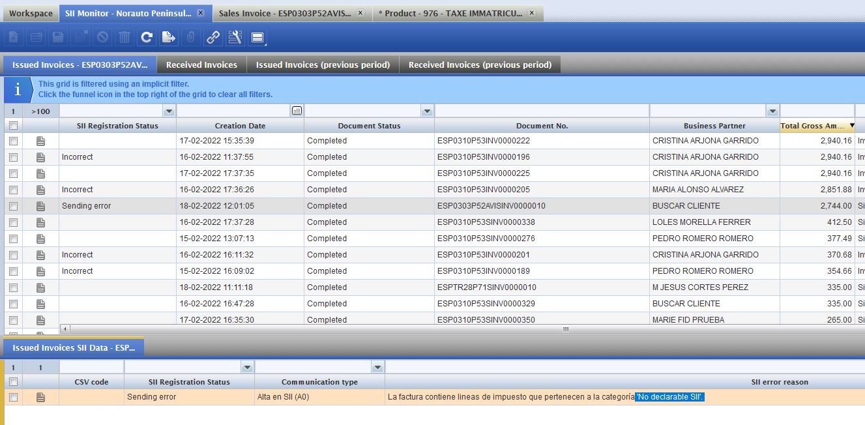Screen dimensions: 865x425
Task: Expand the SII Registration Status filter dropdown
Action: tap(169, 111)
